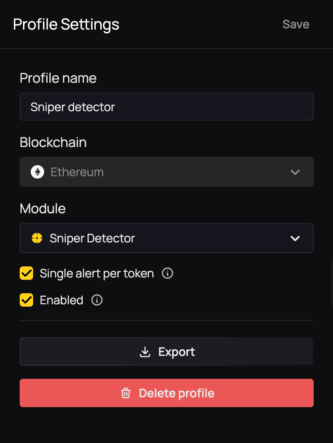This screenshot has width=333, height=443.
Task: Click the info icon next to Enabled
Action: click(97, 300)
